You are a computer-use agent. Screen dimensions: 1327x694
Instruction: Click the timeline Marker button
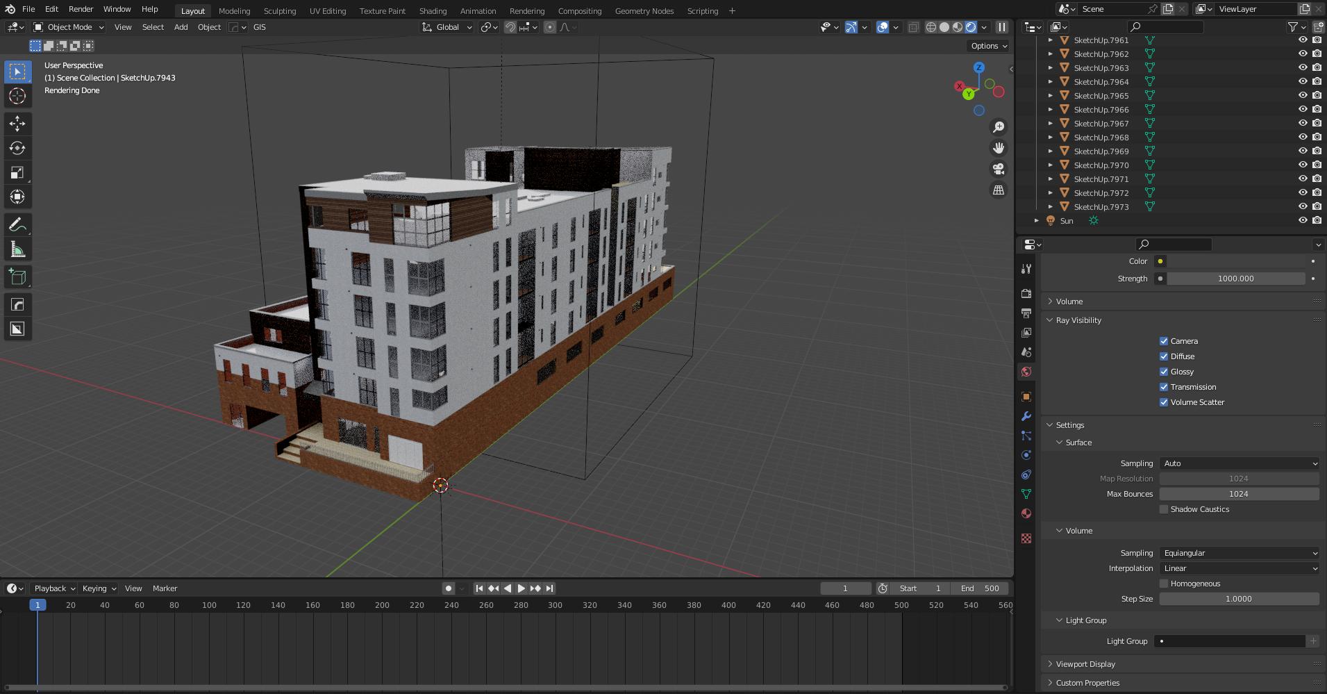click(x=165, y=588)
